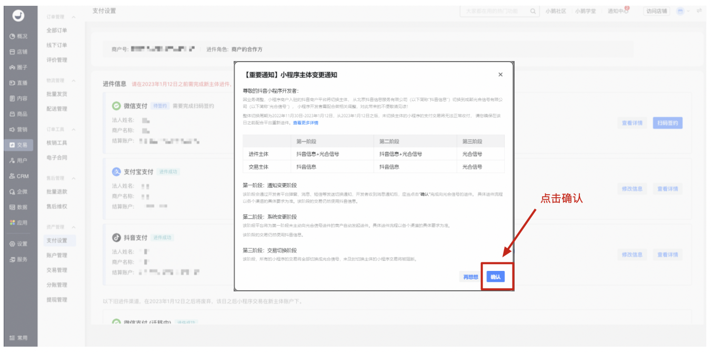
Task: Click 修改信息 for 支付宝支付 row
Action: (632, 189)
